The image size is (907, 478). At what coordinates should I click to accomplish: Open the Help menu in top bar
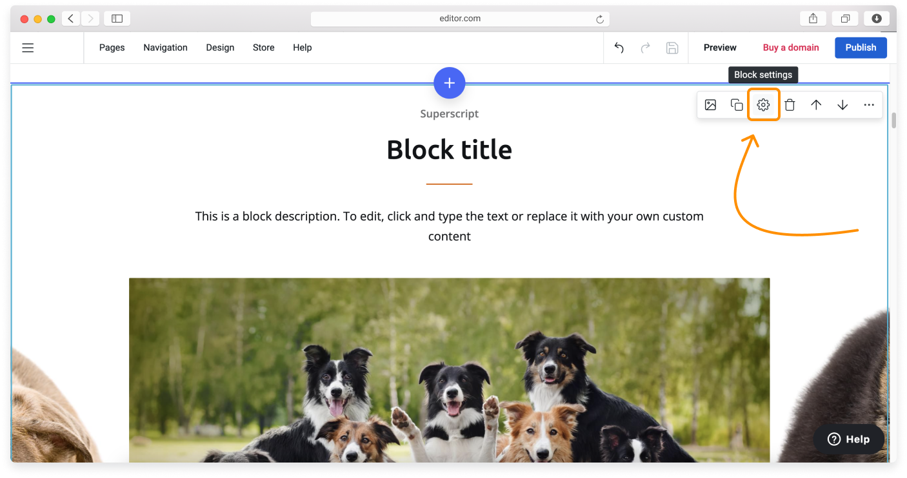pos(303,48)
